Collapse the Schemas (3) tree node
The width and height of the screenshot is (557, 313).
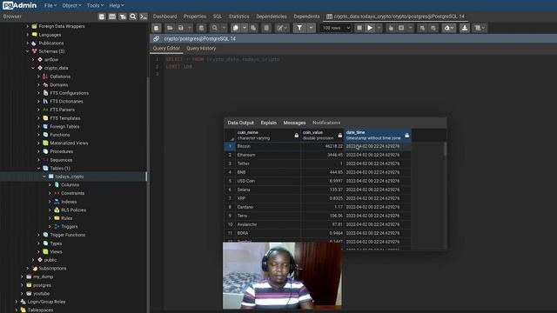tap(27, 51)
